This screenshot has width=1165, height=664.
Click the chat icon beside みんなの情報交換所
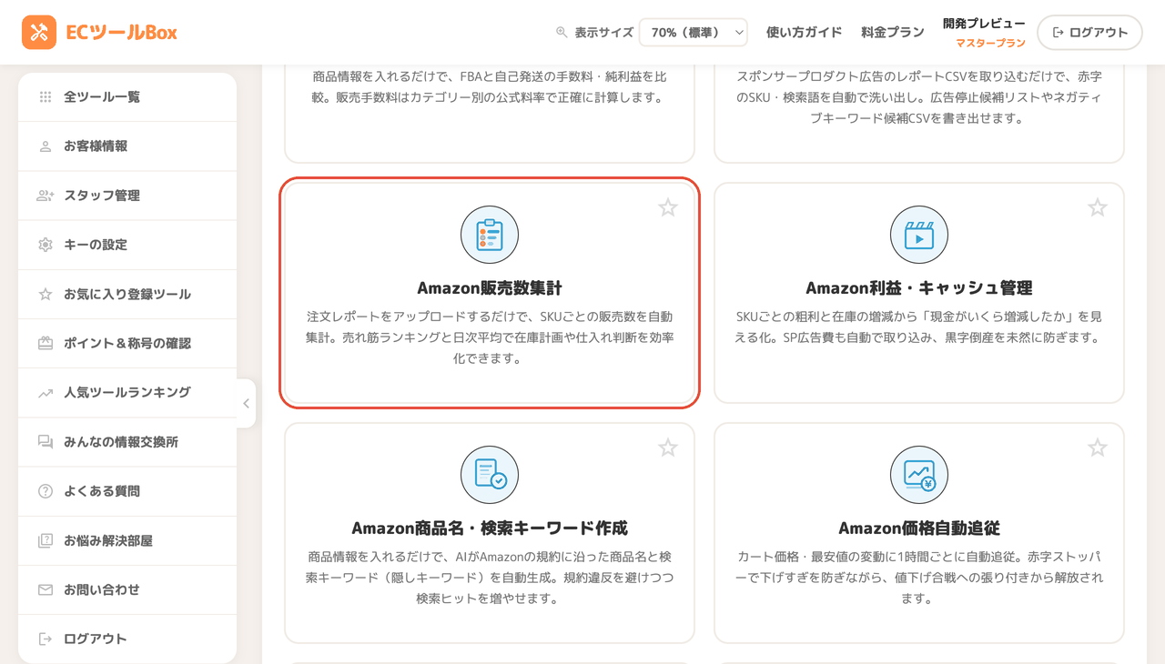pyautogui.click(x=46, y=442)
